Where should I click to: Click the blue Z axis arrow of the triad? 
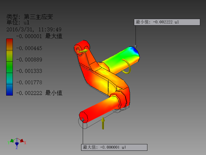(17, 144)
